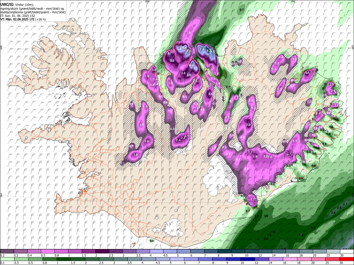Click the '4.5' label in lower legend row
354x265 pixels.
point(158,263)
